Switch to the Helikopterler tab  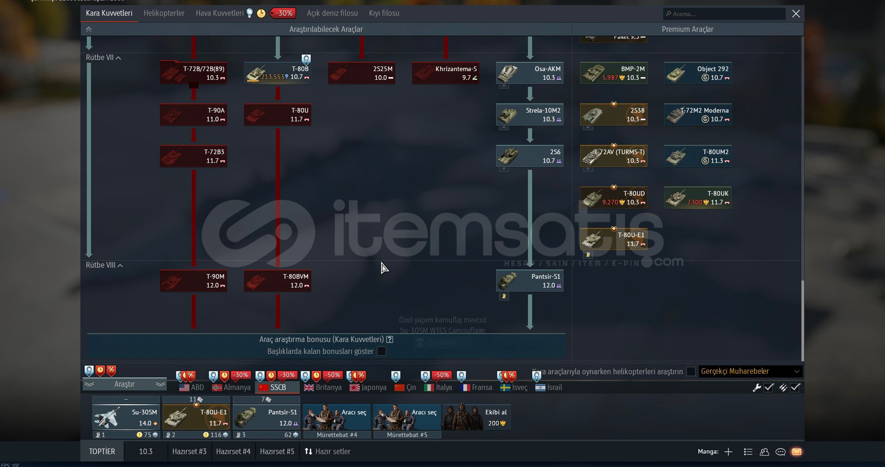coord(164,13)
